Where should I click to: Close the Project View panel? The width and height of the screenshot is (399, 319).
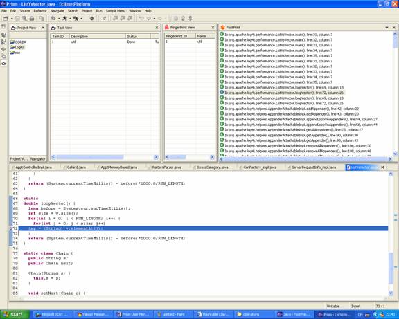click(43, 28)
